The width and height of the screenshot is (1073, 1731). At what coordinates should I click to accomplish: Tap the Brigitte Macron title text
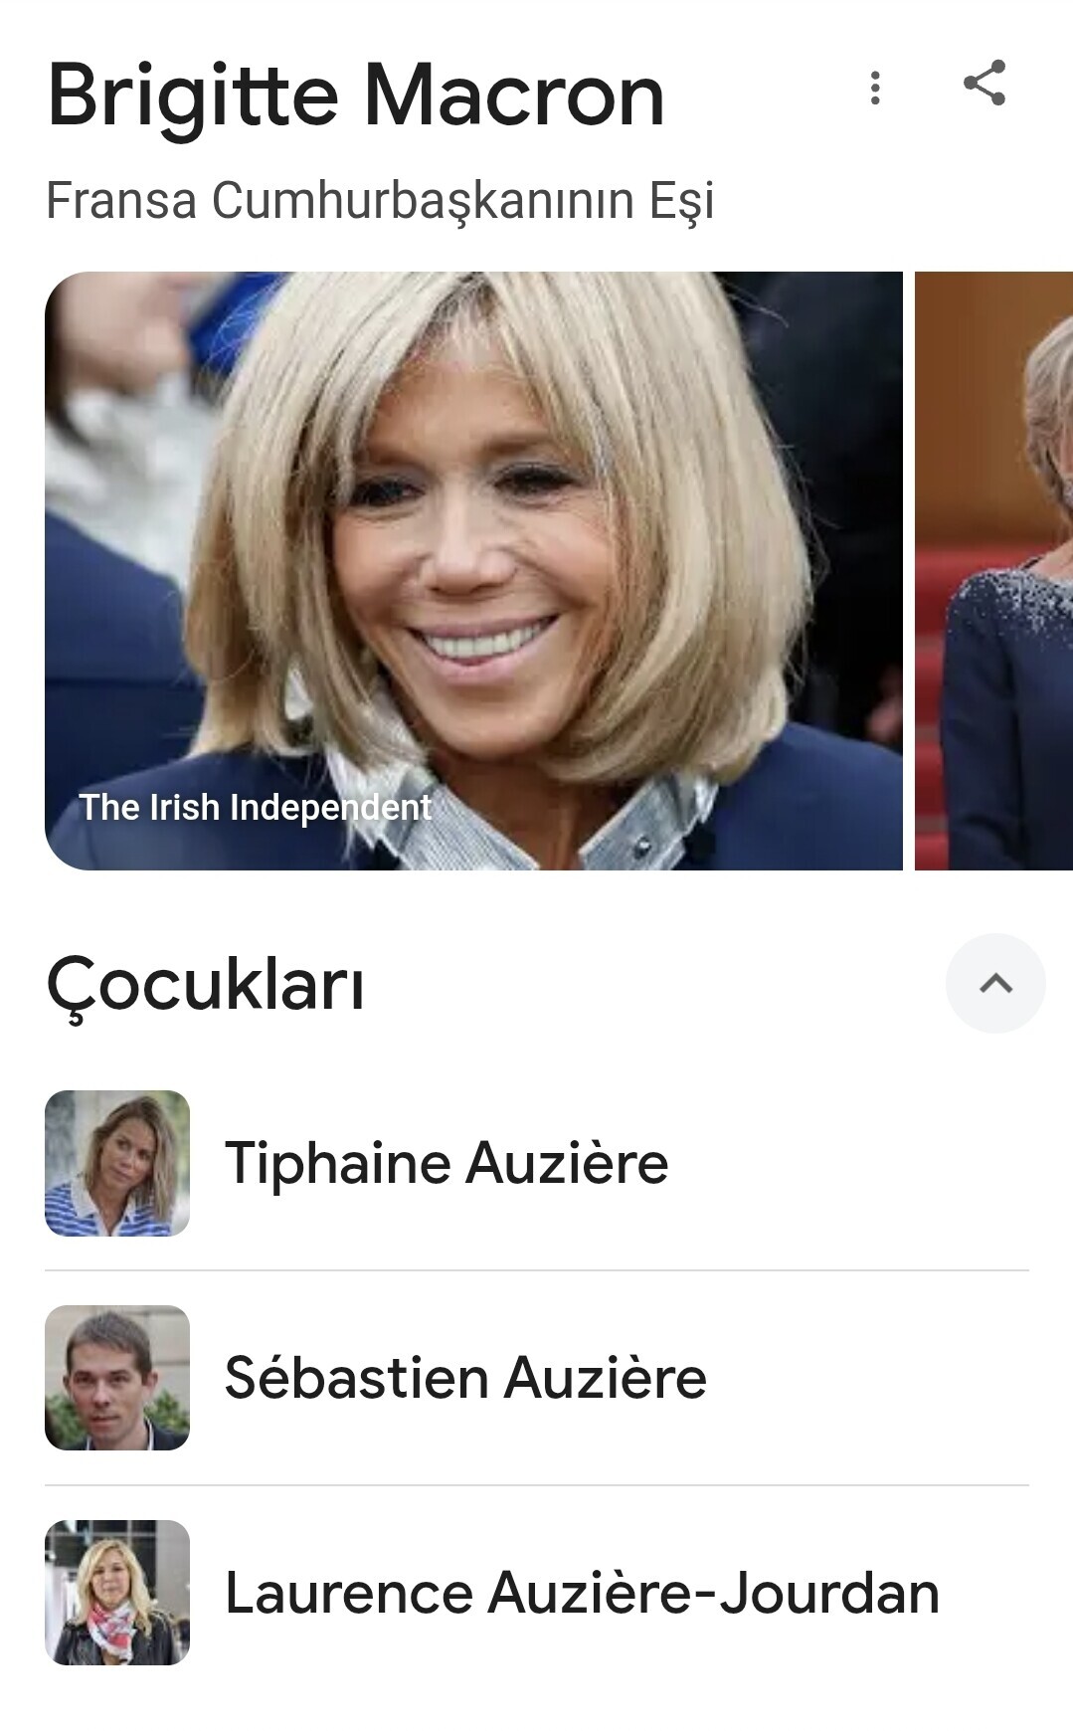coord(355,96)
